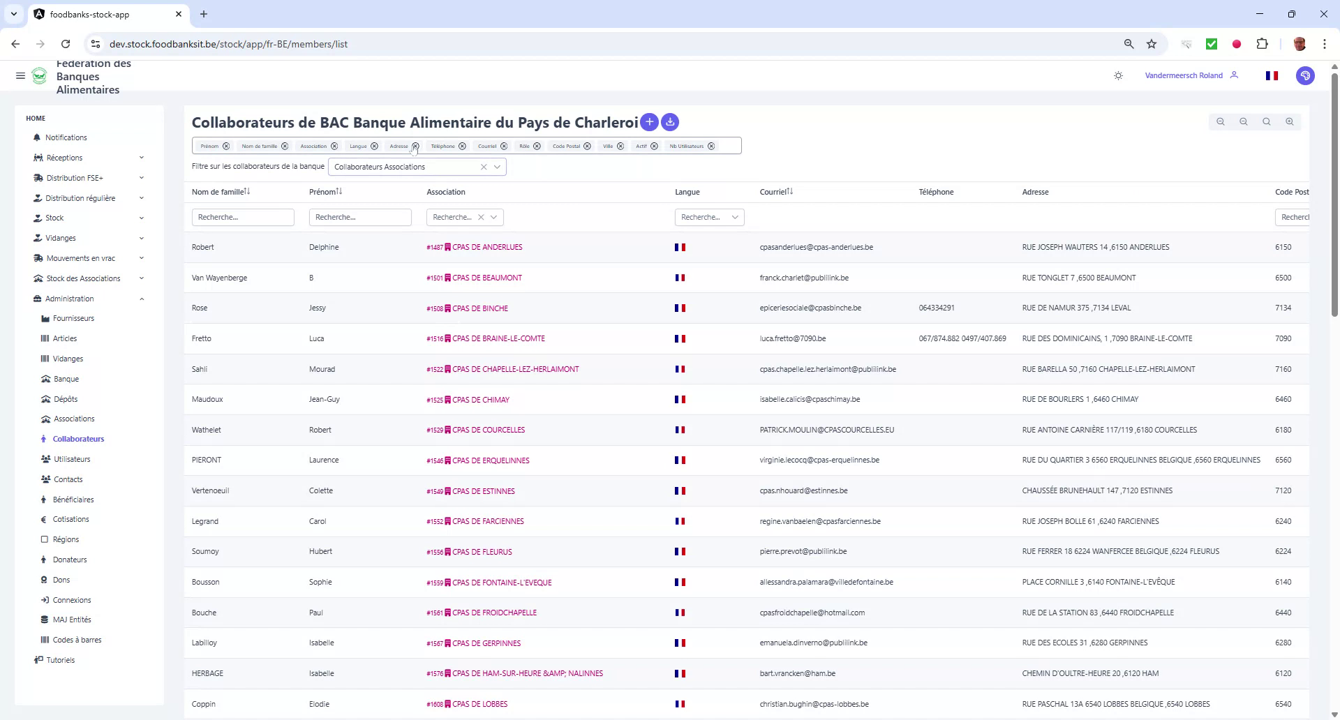
Task: Click the search magnifier icon above the table
Action: 1265,121
